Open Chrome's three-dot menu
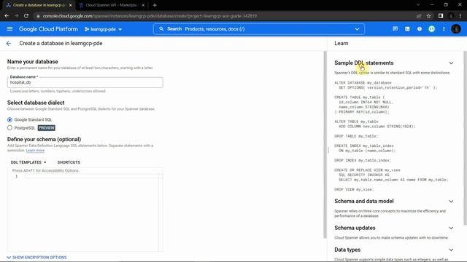This screenshot has height=262, width=467. [460, 16]
